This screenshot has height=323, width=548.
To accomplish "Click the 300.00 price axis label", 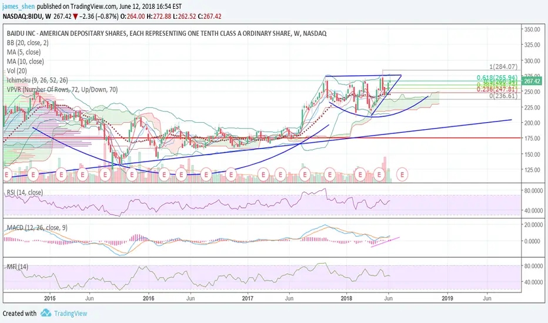I will pos(532,60).
